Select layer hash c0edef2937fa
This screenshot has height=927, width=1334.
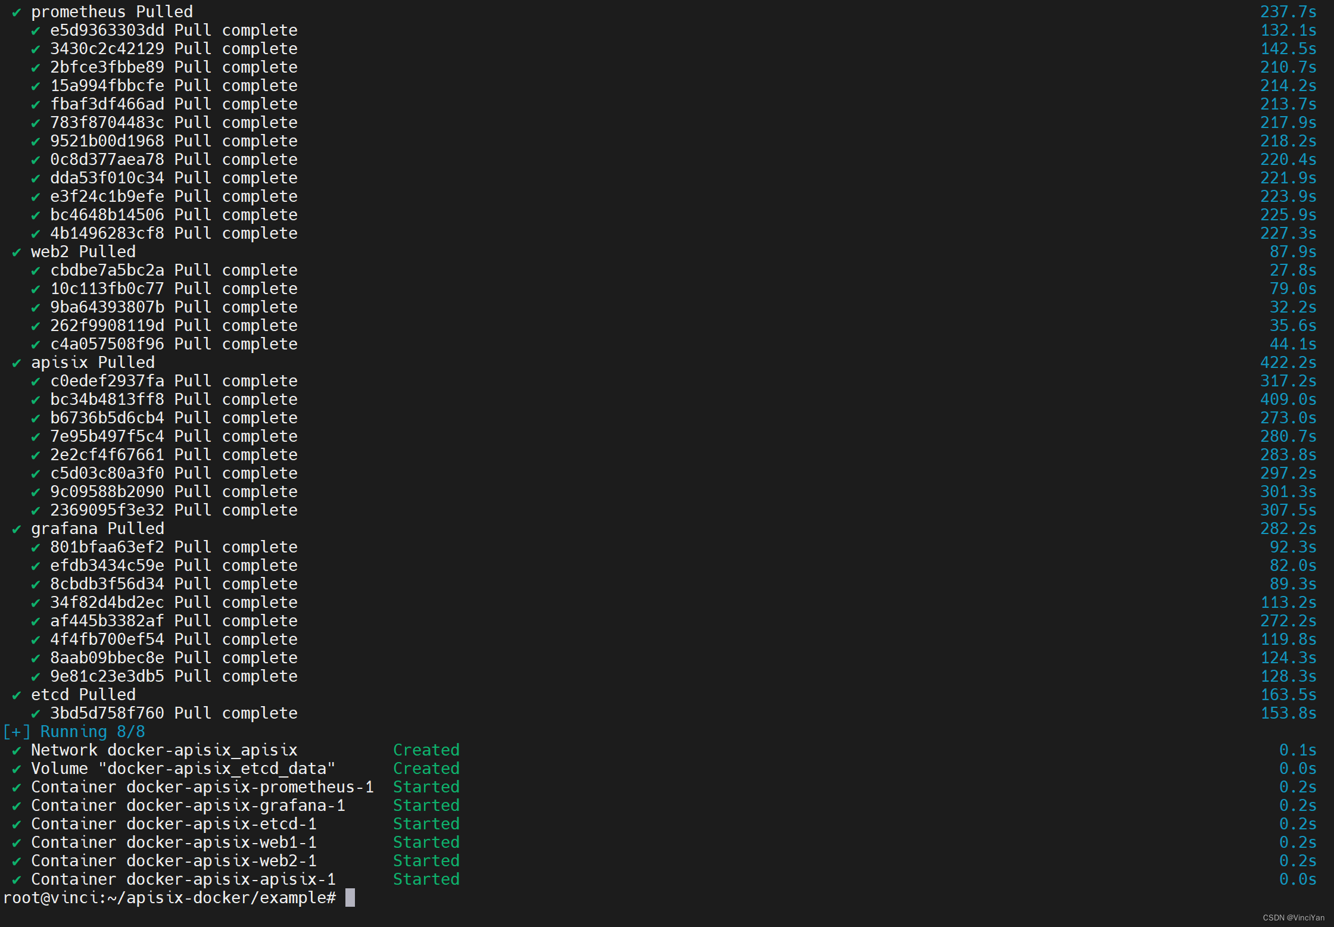coord(107,381)
